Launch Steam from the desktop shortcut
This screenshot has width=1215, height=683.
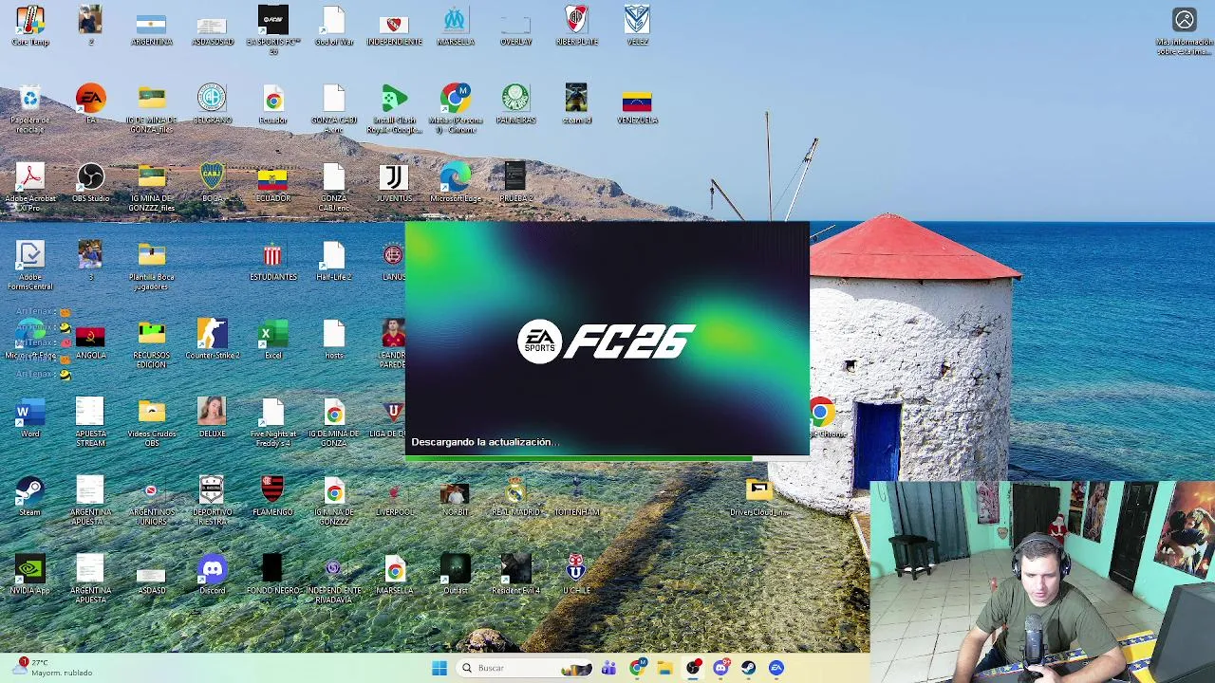pos(30,496)
